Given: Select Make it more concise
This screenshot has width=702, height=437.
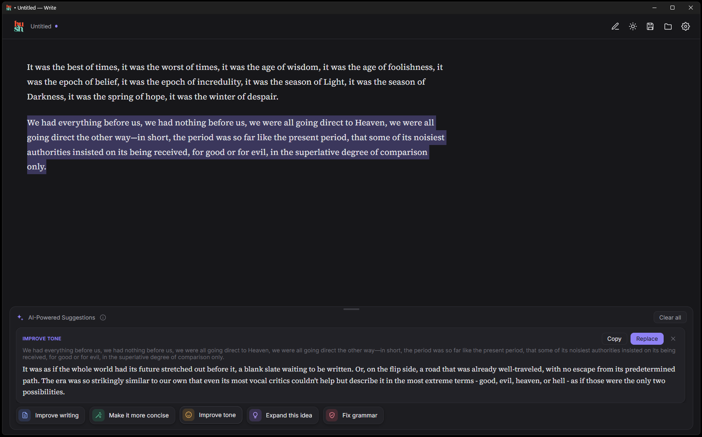Looking at the screenshot, I should pos(132,415).
